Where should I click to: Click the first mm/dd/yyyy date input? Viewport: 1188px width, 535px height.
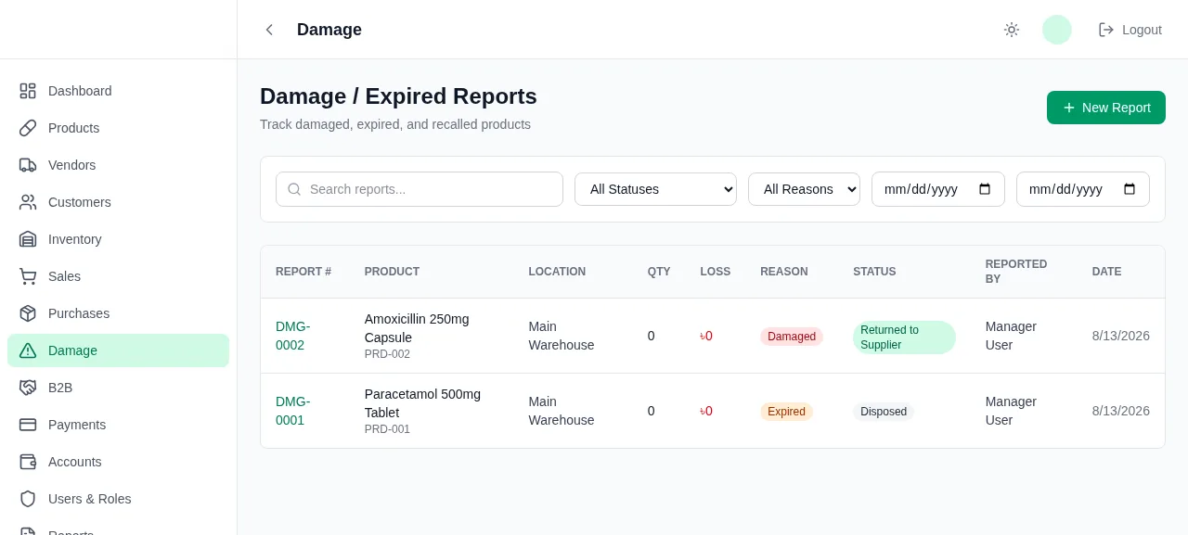(938, 189)
